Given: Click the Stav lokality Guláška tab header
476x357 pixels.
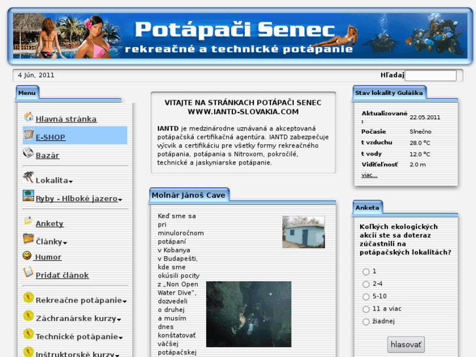Looking at the screenshot, I should (x=389, y=93).
